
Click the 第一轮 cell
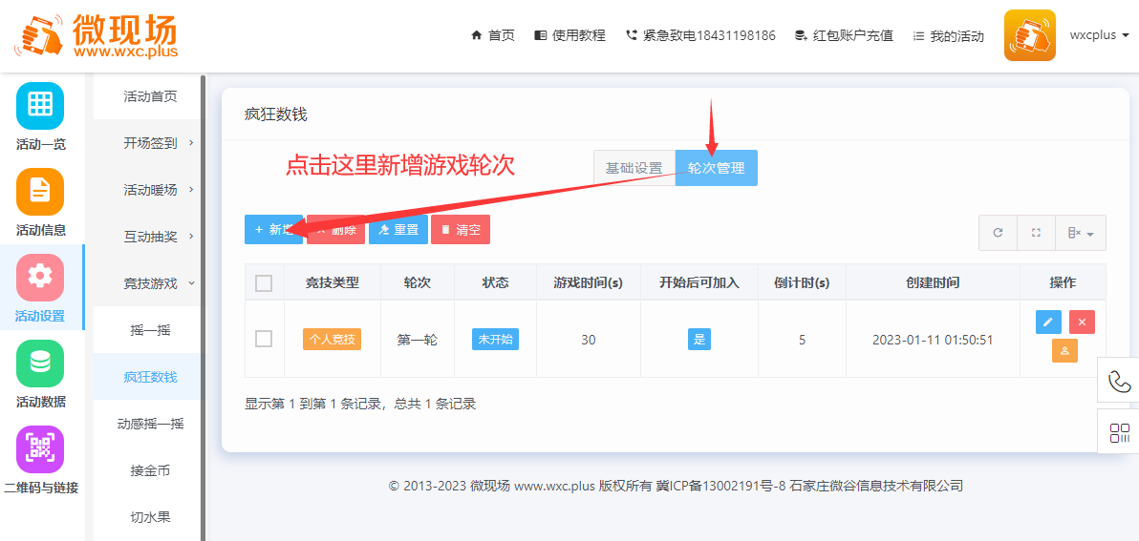click(417, 340)
